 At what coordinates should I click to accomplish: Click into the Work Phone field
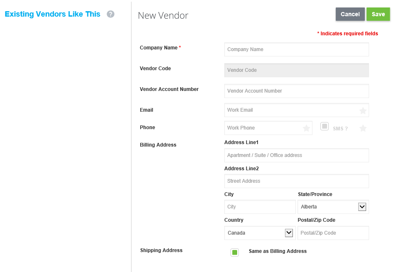pos(264,128)
